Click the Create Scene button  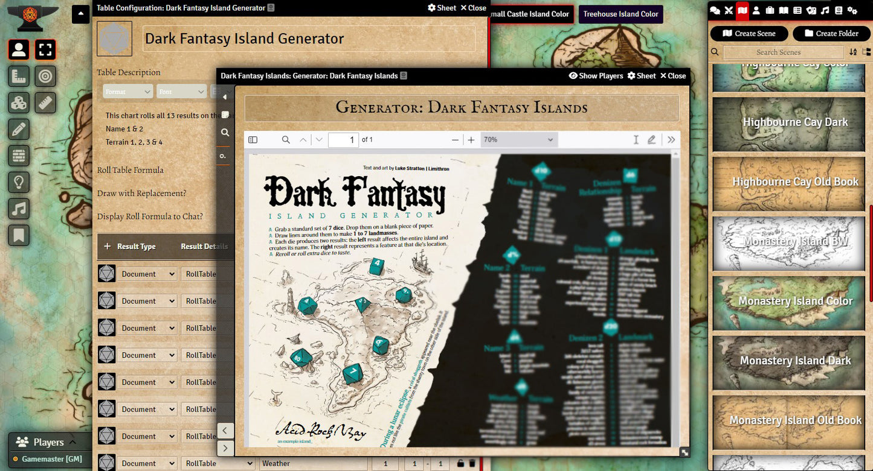tap(749, 34)
